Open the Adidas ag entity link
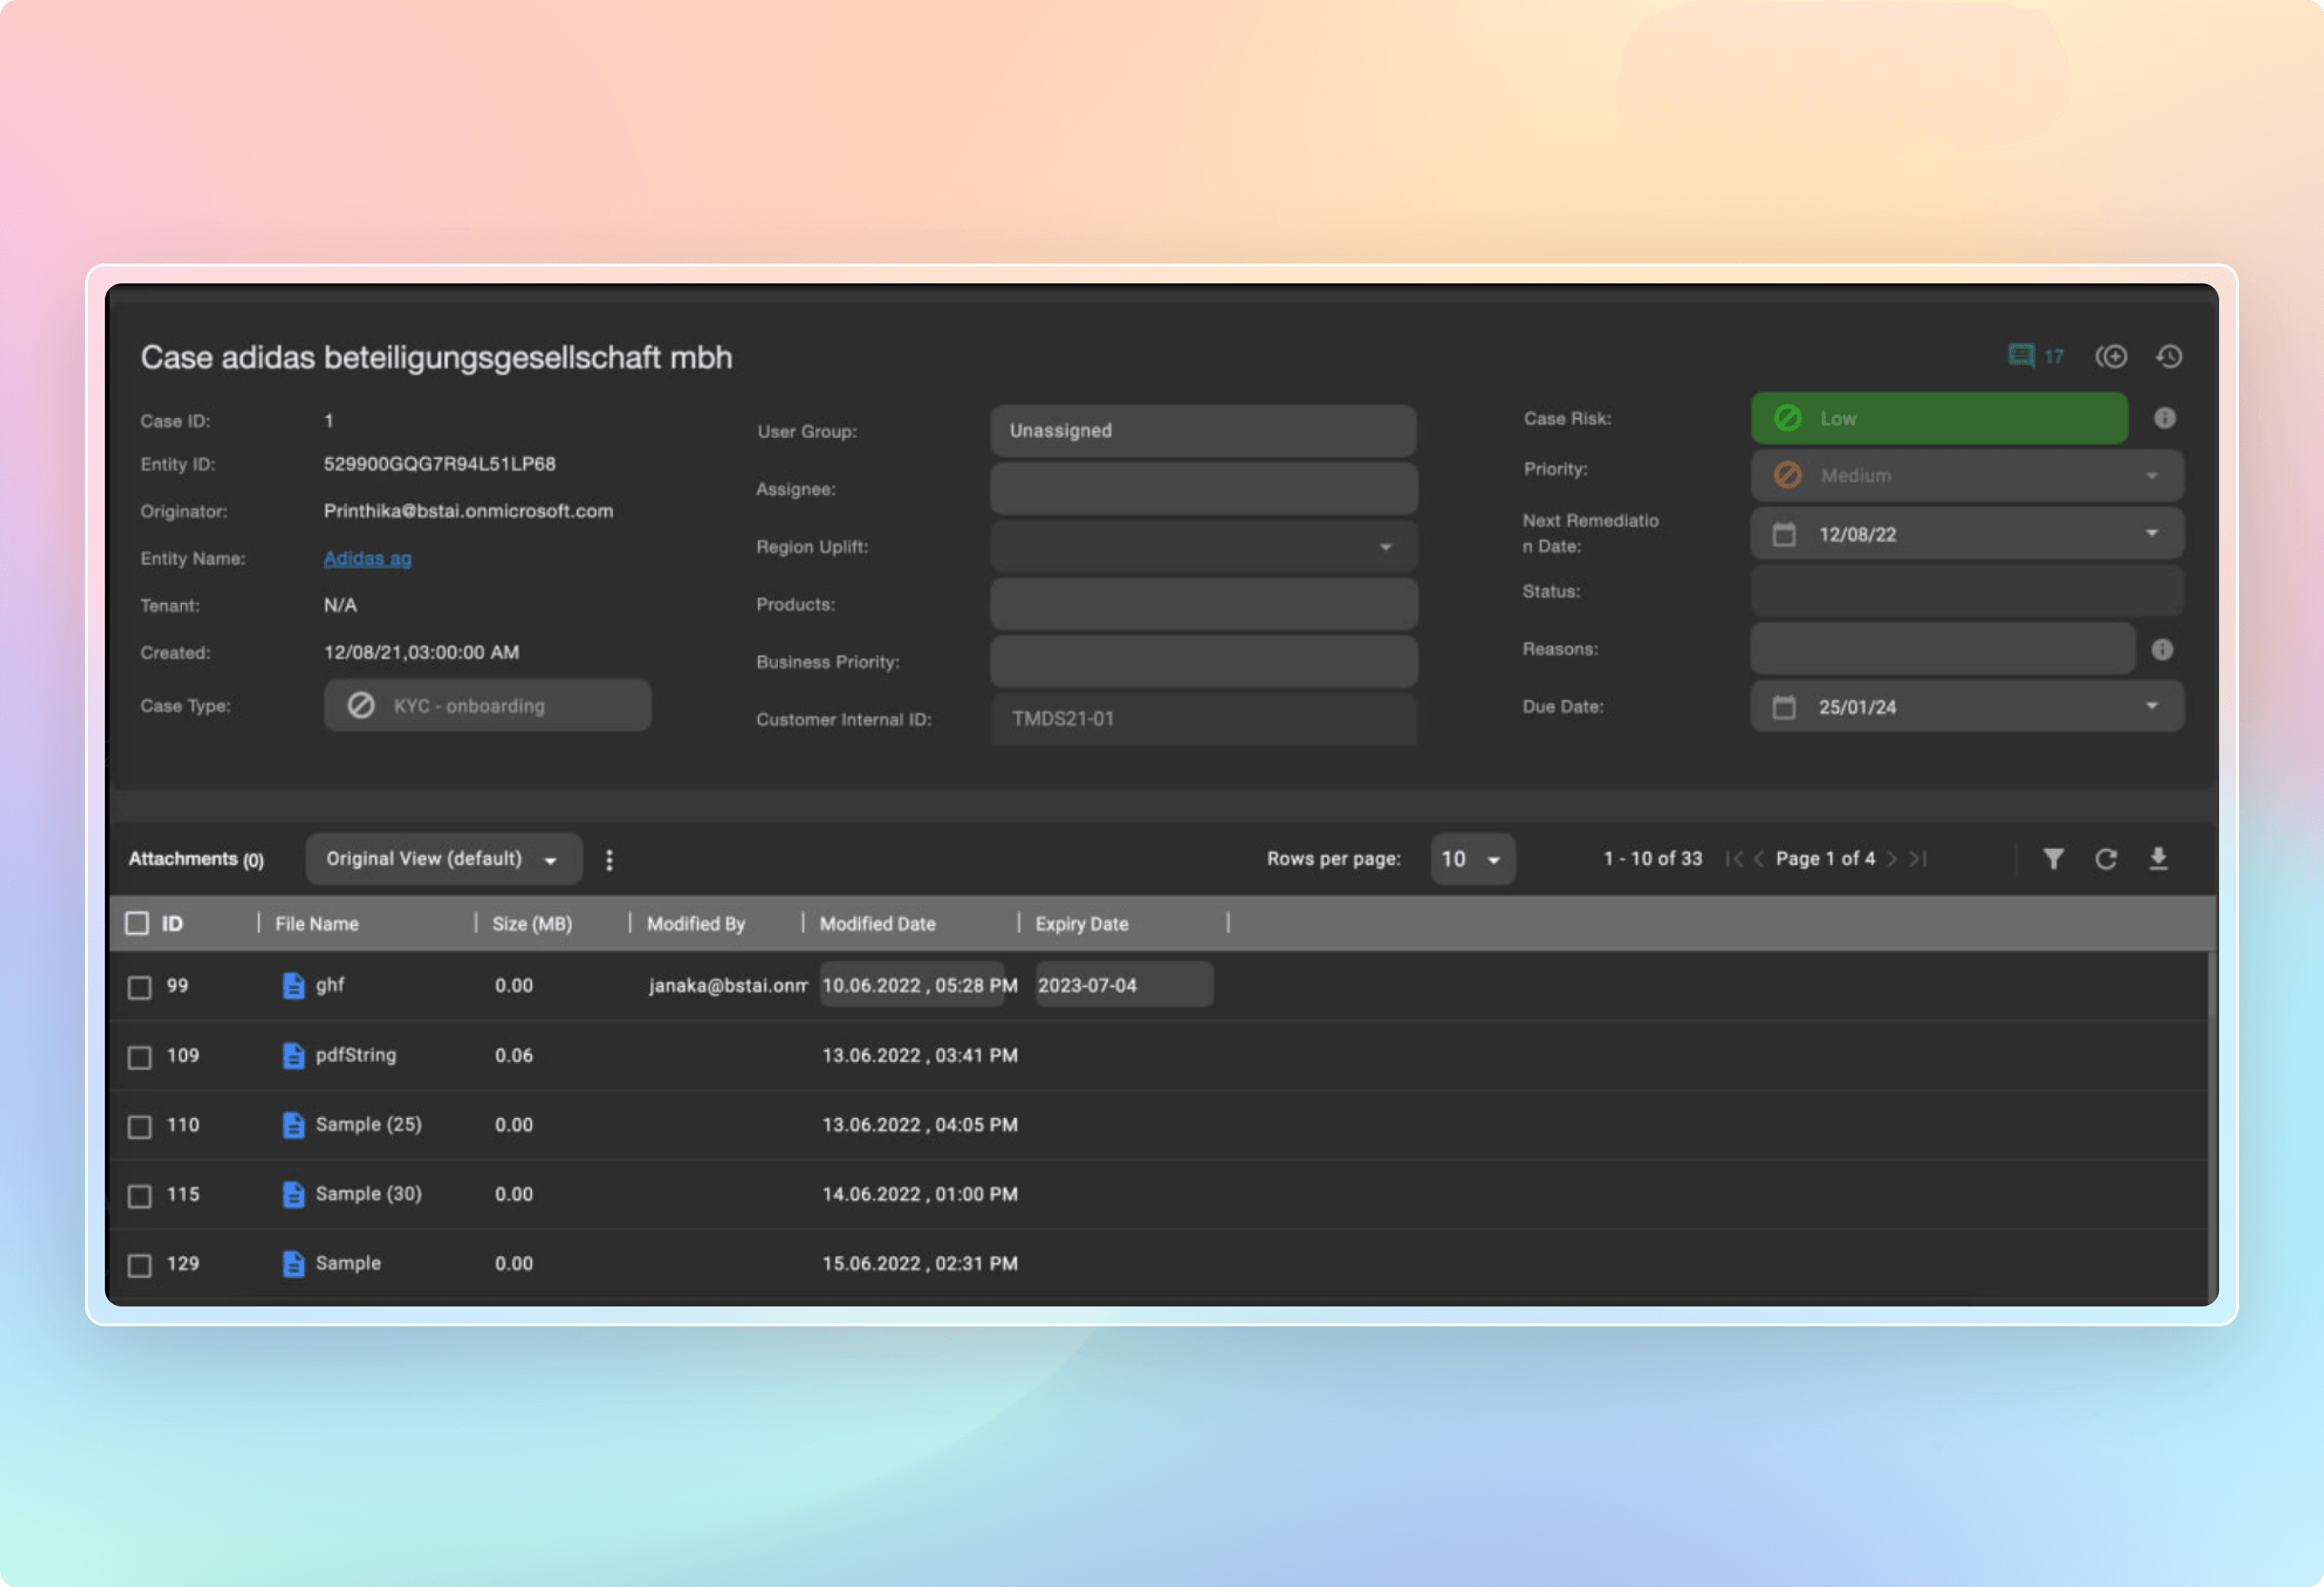 [x=367, y=558]
